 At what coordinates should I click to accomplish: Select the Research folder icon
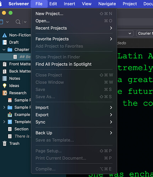(x=5, y=93)
